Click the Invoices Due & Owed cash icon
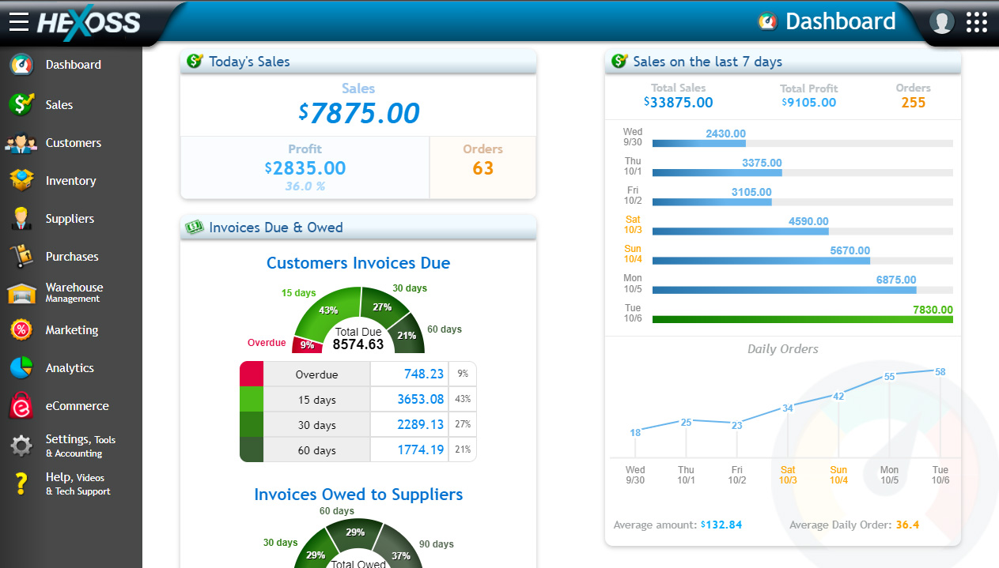The width and height of the screenshot is (999, 568). 195,227
